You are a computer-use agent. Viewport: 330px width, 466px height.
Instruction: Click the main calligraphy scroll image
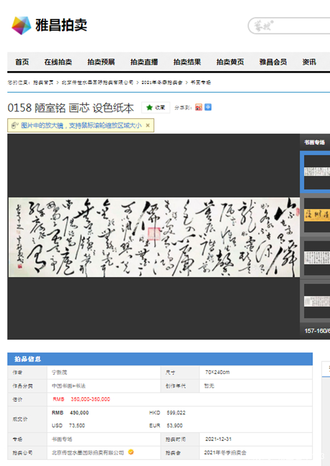pos(154,237)
